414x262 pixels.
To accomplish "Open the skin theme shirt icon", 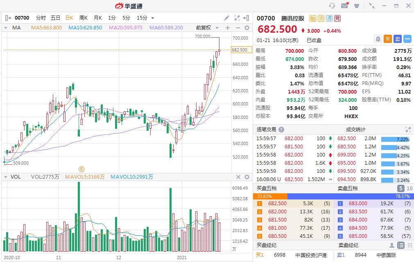I will 356,6.
